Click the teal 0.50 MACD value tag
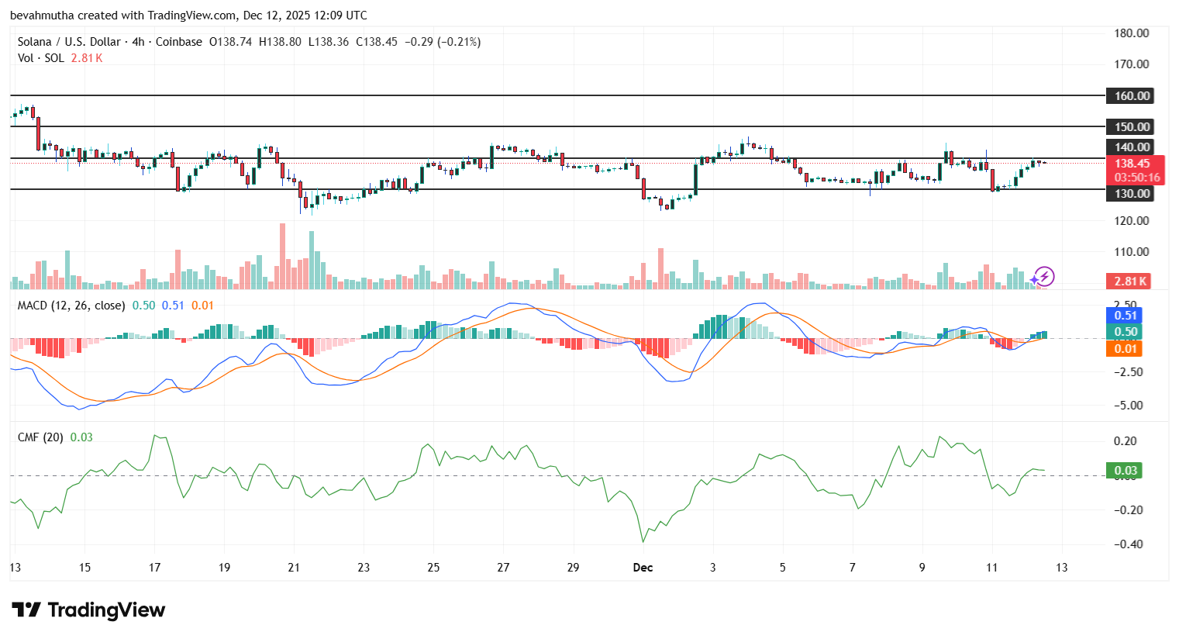This screenshot has height=639, width=1179. click(x=1124, y=332)
